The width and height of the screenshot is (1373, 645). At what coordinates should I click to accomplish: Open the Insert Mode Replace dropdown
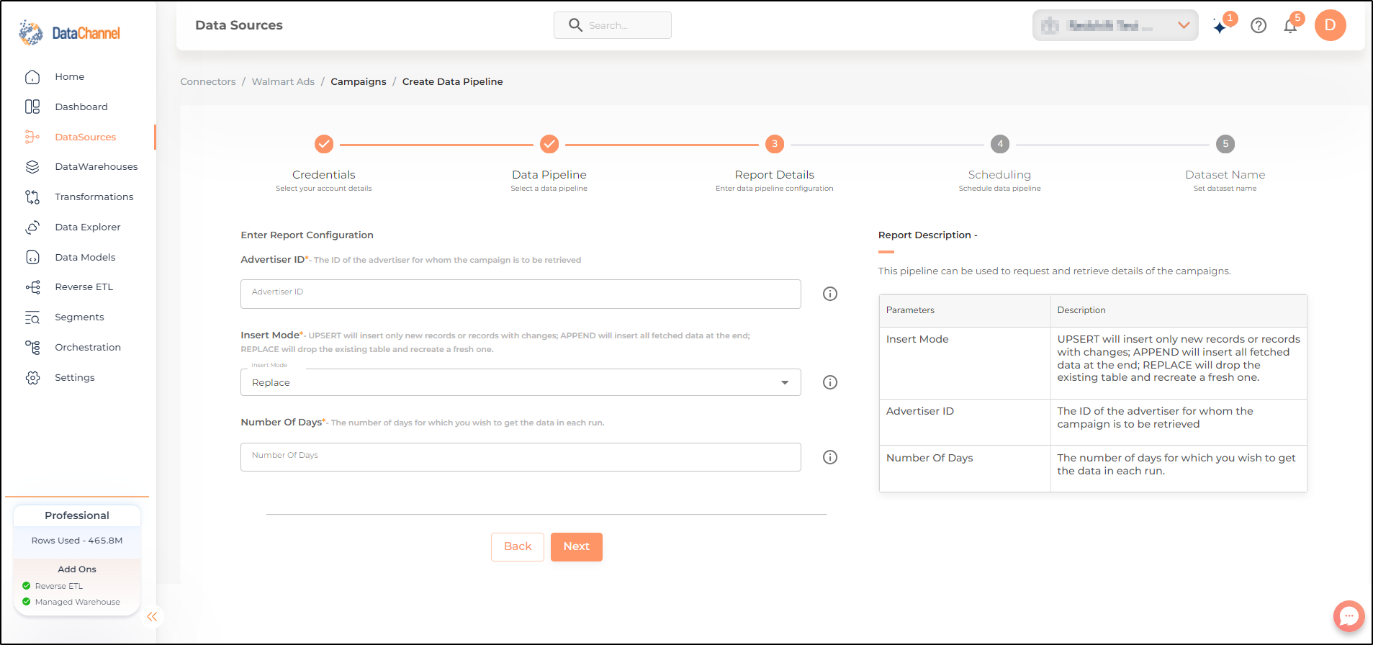521,382
